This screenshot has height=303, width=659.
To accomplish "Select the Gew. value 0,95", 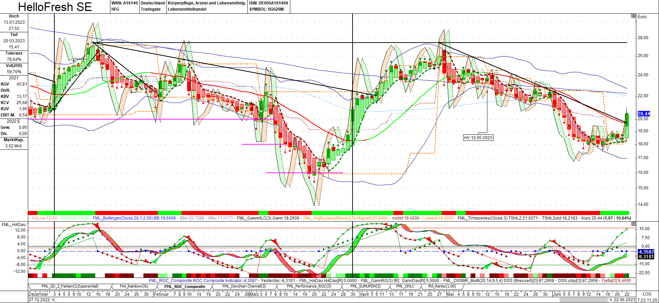I will 23,127.
